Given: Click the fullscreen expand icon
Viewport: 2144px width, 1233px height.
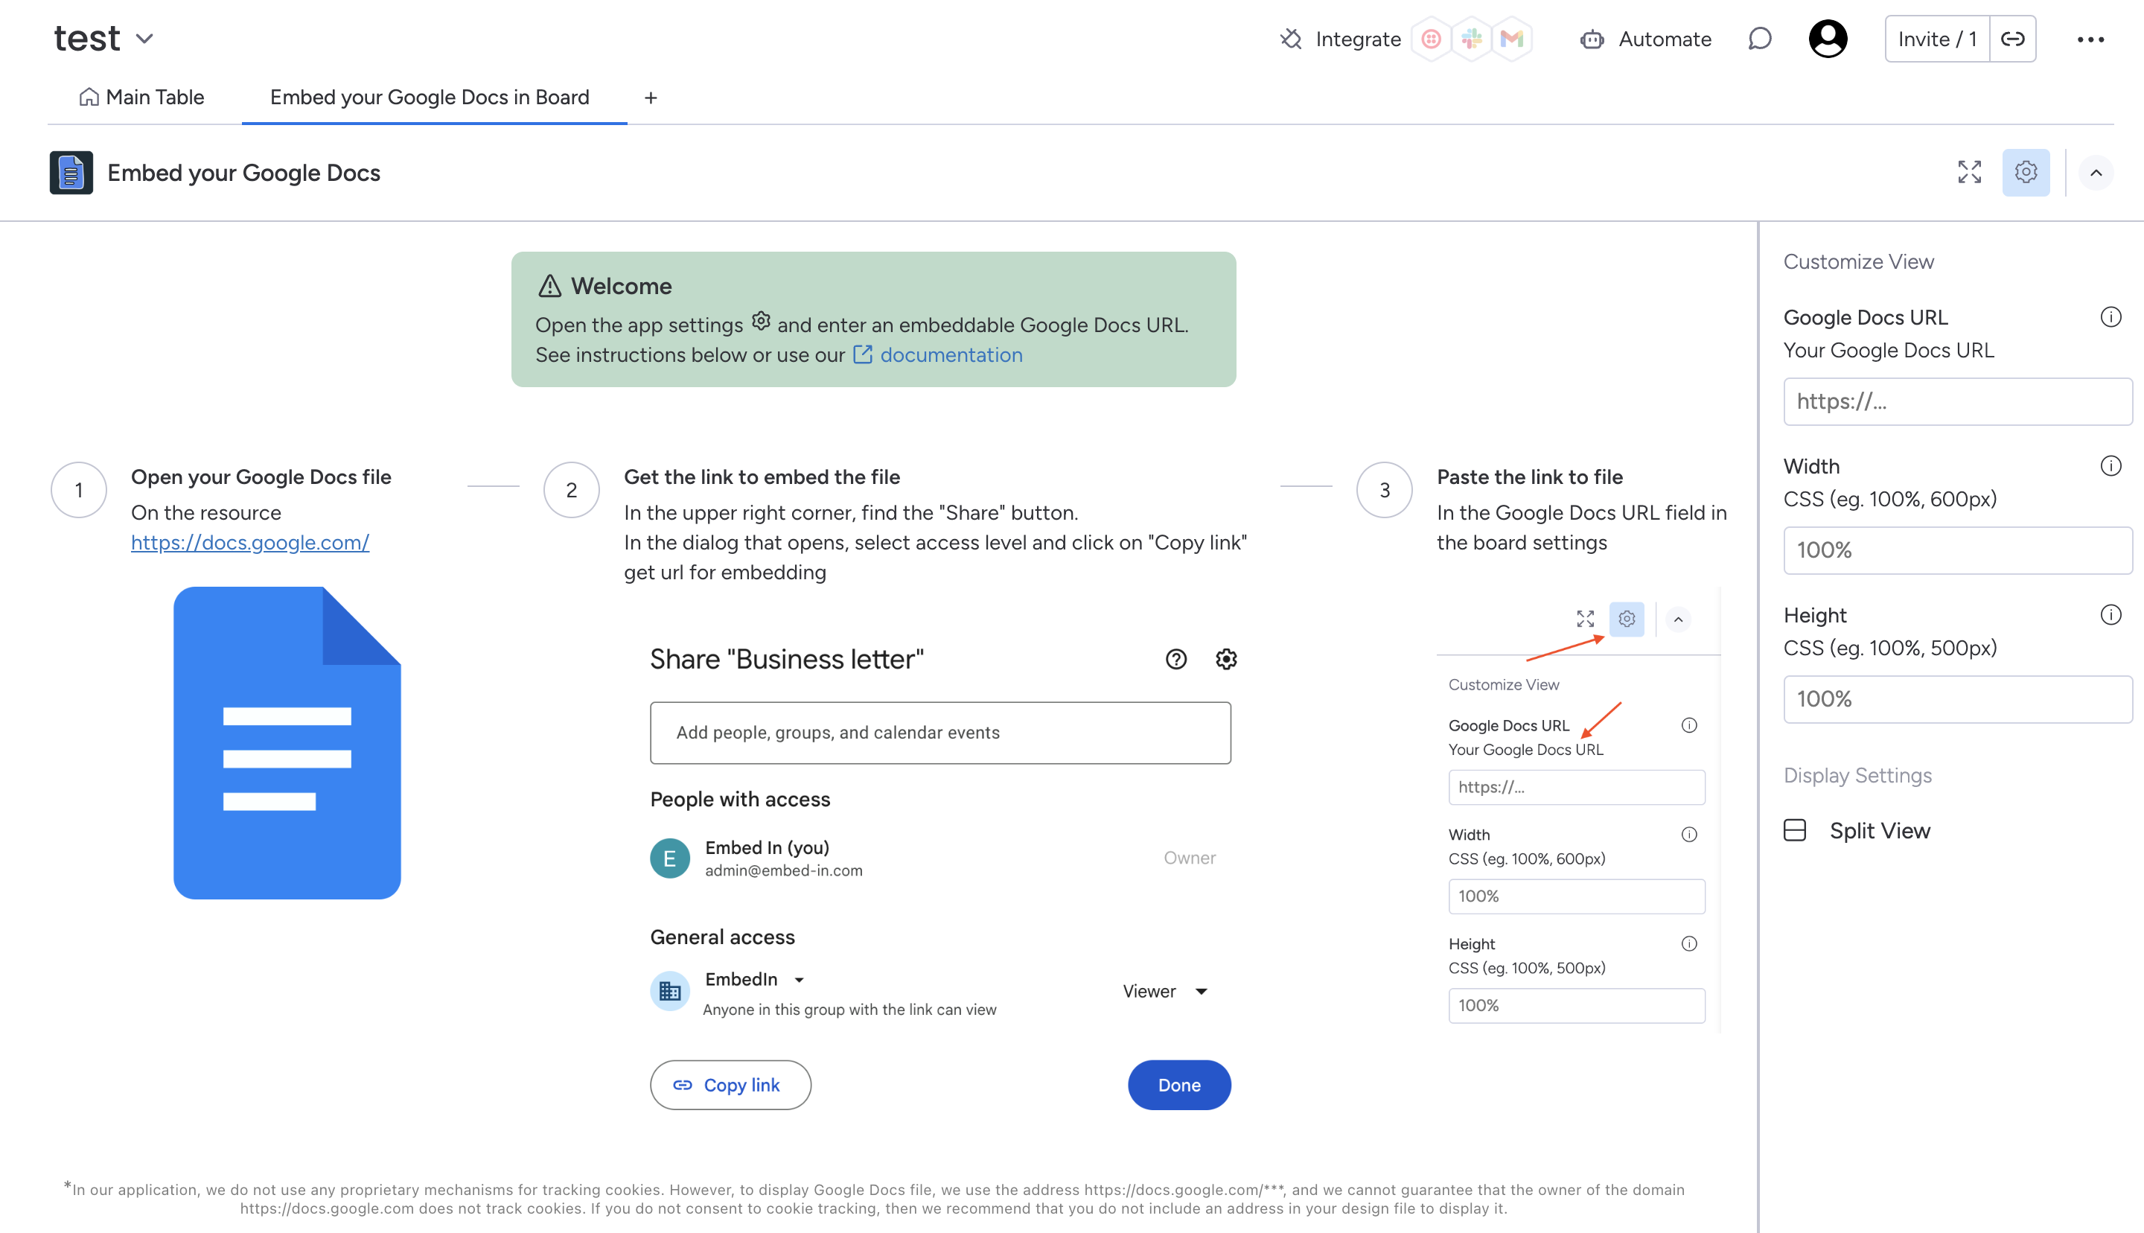Looking at the screenshot, I should pos(1969,172).
